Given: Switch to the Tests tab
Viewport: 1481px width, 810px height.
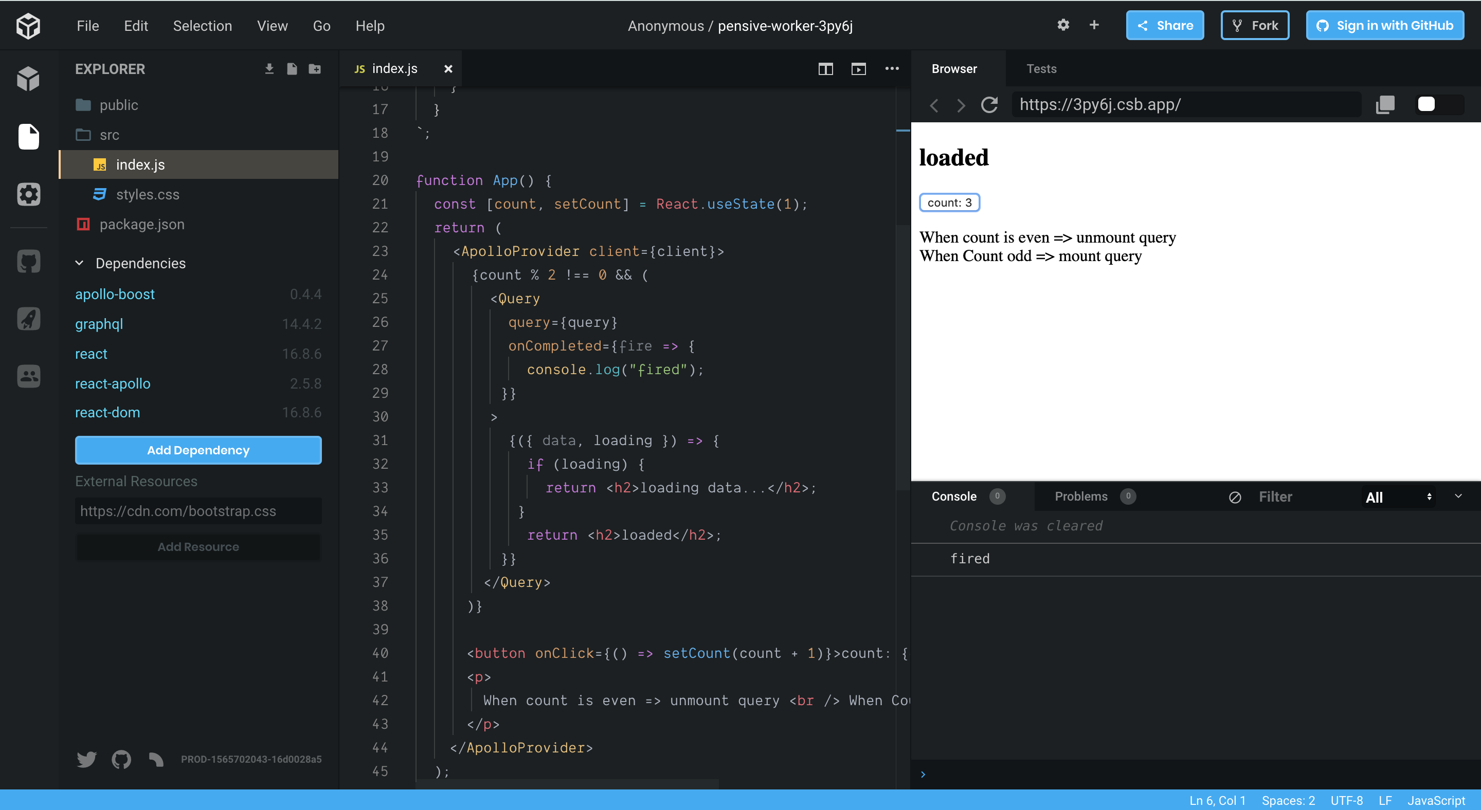Looking at the screenshot, I should click(1041, 69).
